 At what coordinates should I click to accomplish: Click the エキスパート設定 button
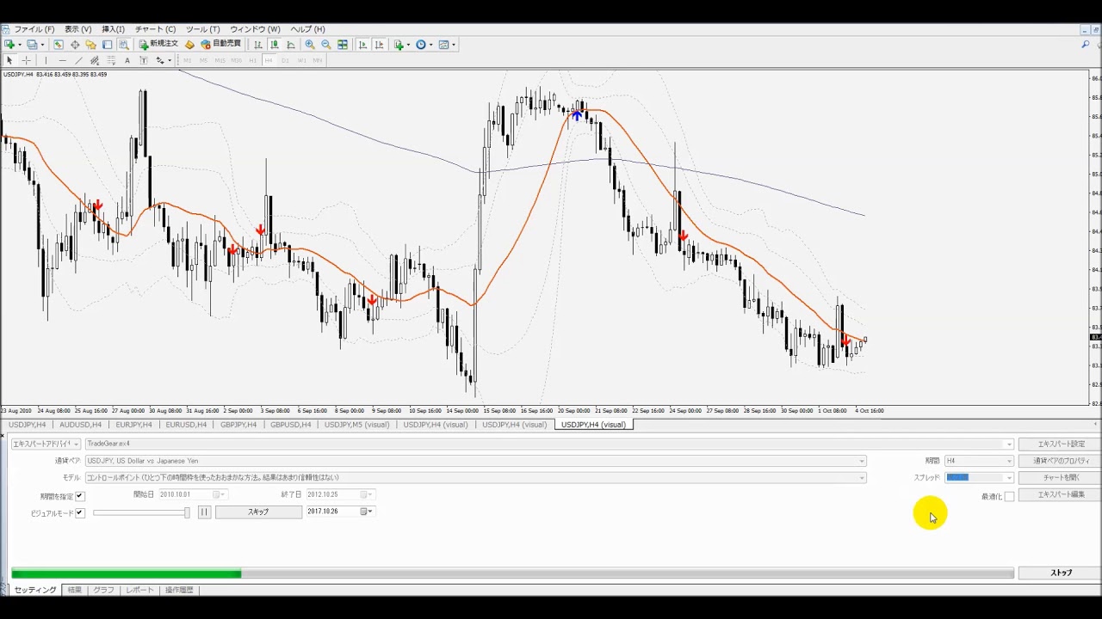(1061, 444)
